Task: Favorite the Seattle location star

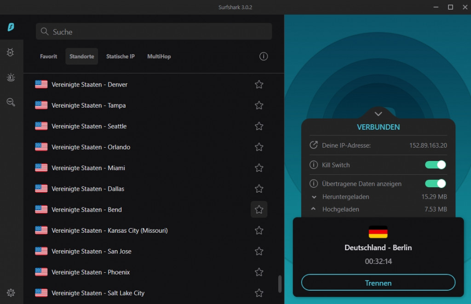Action: coord(259,126)
